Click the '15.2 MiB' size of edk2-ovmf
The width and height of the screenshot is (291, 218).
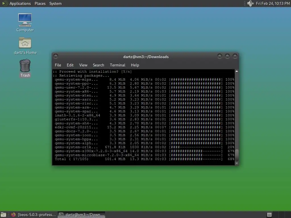pos(116,127)
